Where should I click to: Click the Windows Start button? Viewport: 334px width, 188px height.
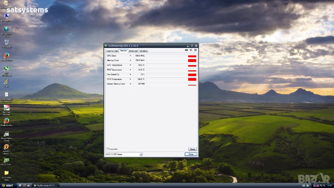click(x=8, y=185)
